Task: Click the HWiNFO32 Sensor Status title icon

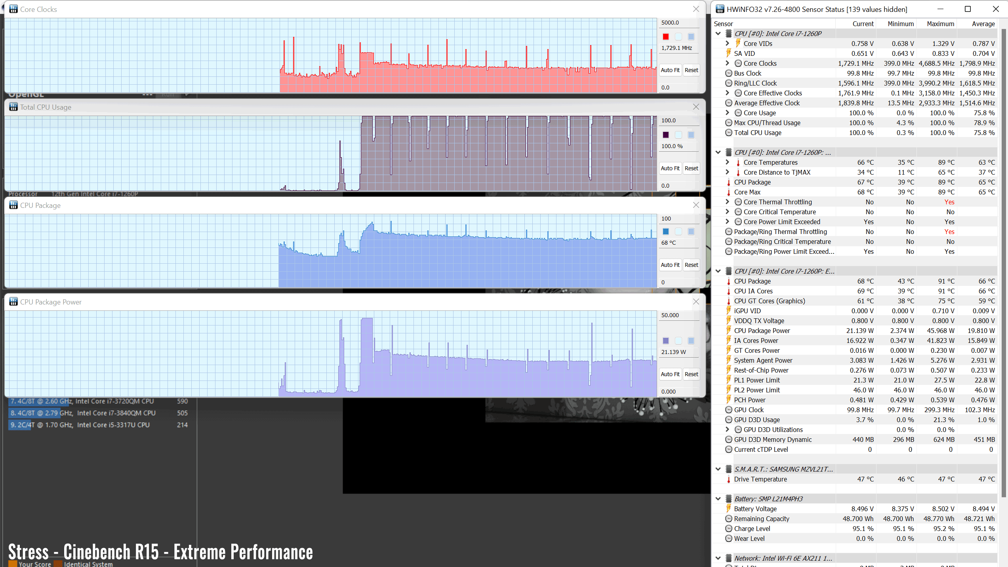Action: (x=720, y=9)
